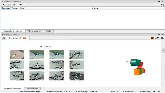
Task: Click the Memory 83 % status entry
Action: coord(150,91)
